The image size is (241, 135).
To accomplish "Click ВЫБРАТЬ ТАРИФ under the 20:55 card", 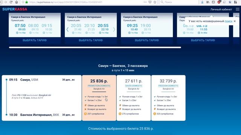I will coord(91,40).
